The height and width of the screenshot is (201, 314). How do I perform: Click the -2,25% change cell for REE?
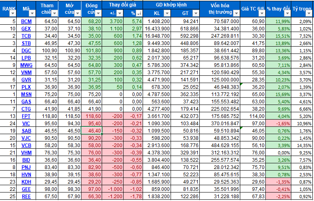point(278,197)
